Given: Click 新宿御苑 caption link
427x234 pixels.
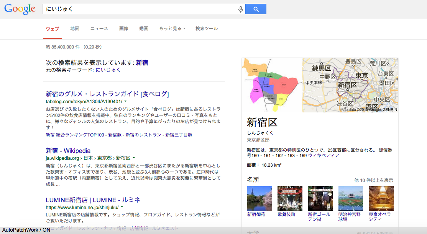Looking at the screenshot, I should (256, 214).
